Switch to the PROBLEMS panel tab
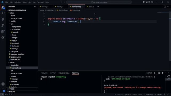The width and height of the screenshot is (171, 96). click(x=44, y=73)
